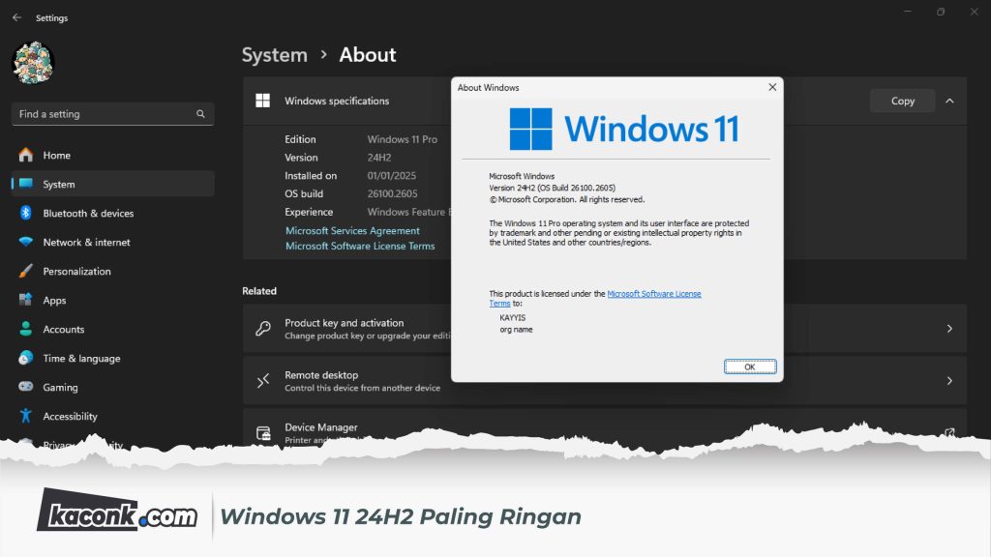Click the Personalization brush icon

26,271
